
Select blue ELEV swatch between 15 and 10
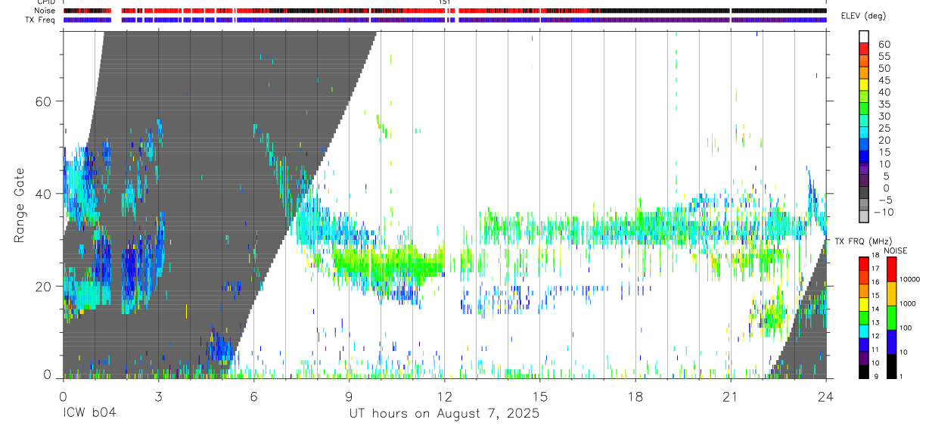tap(864, 157)
